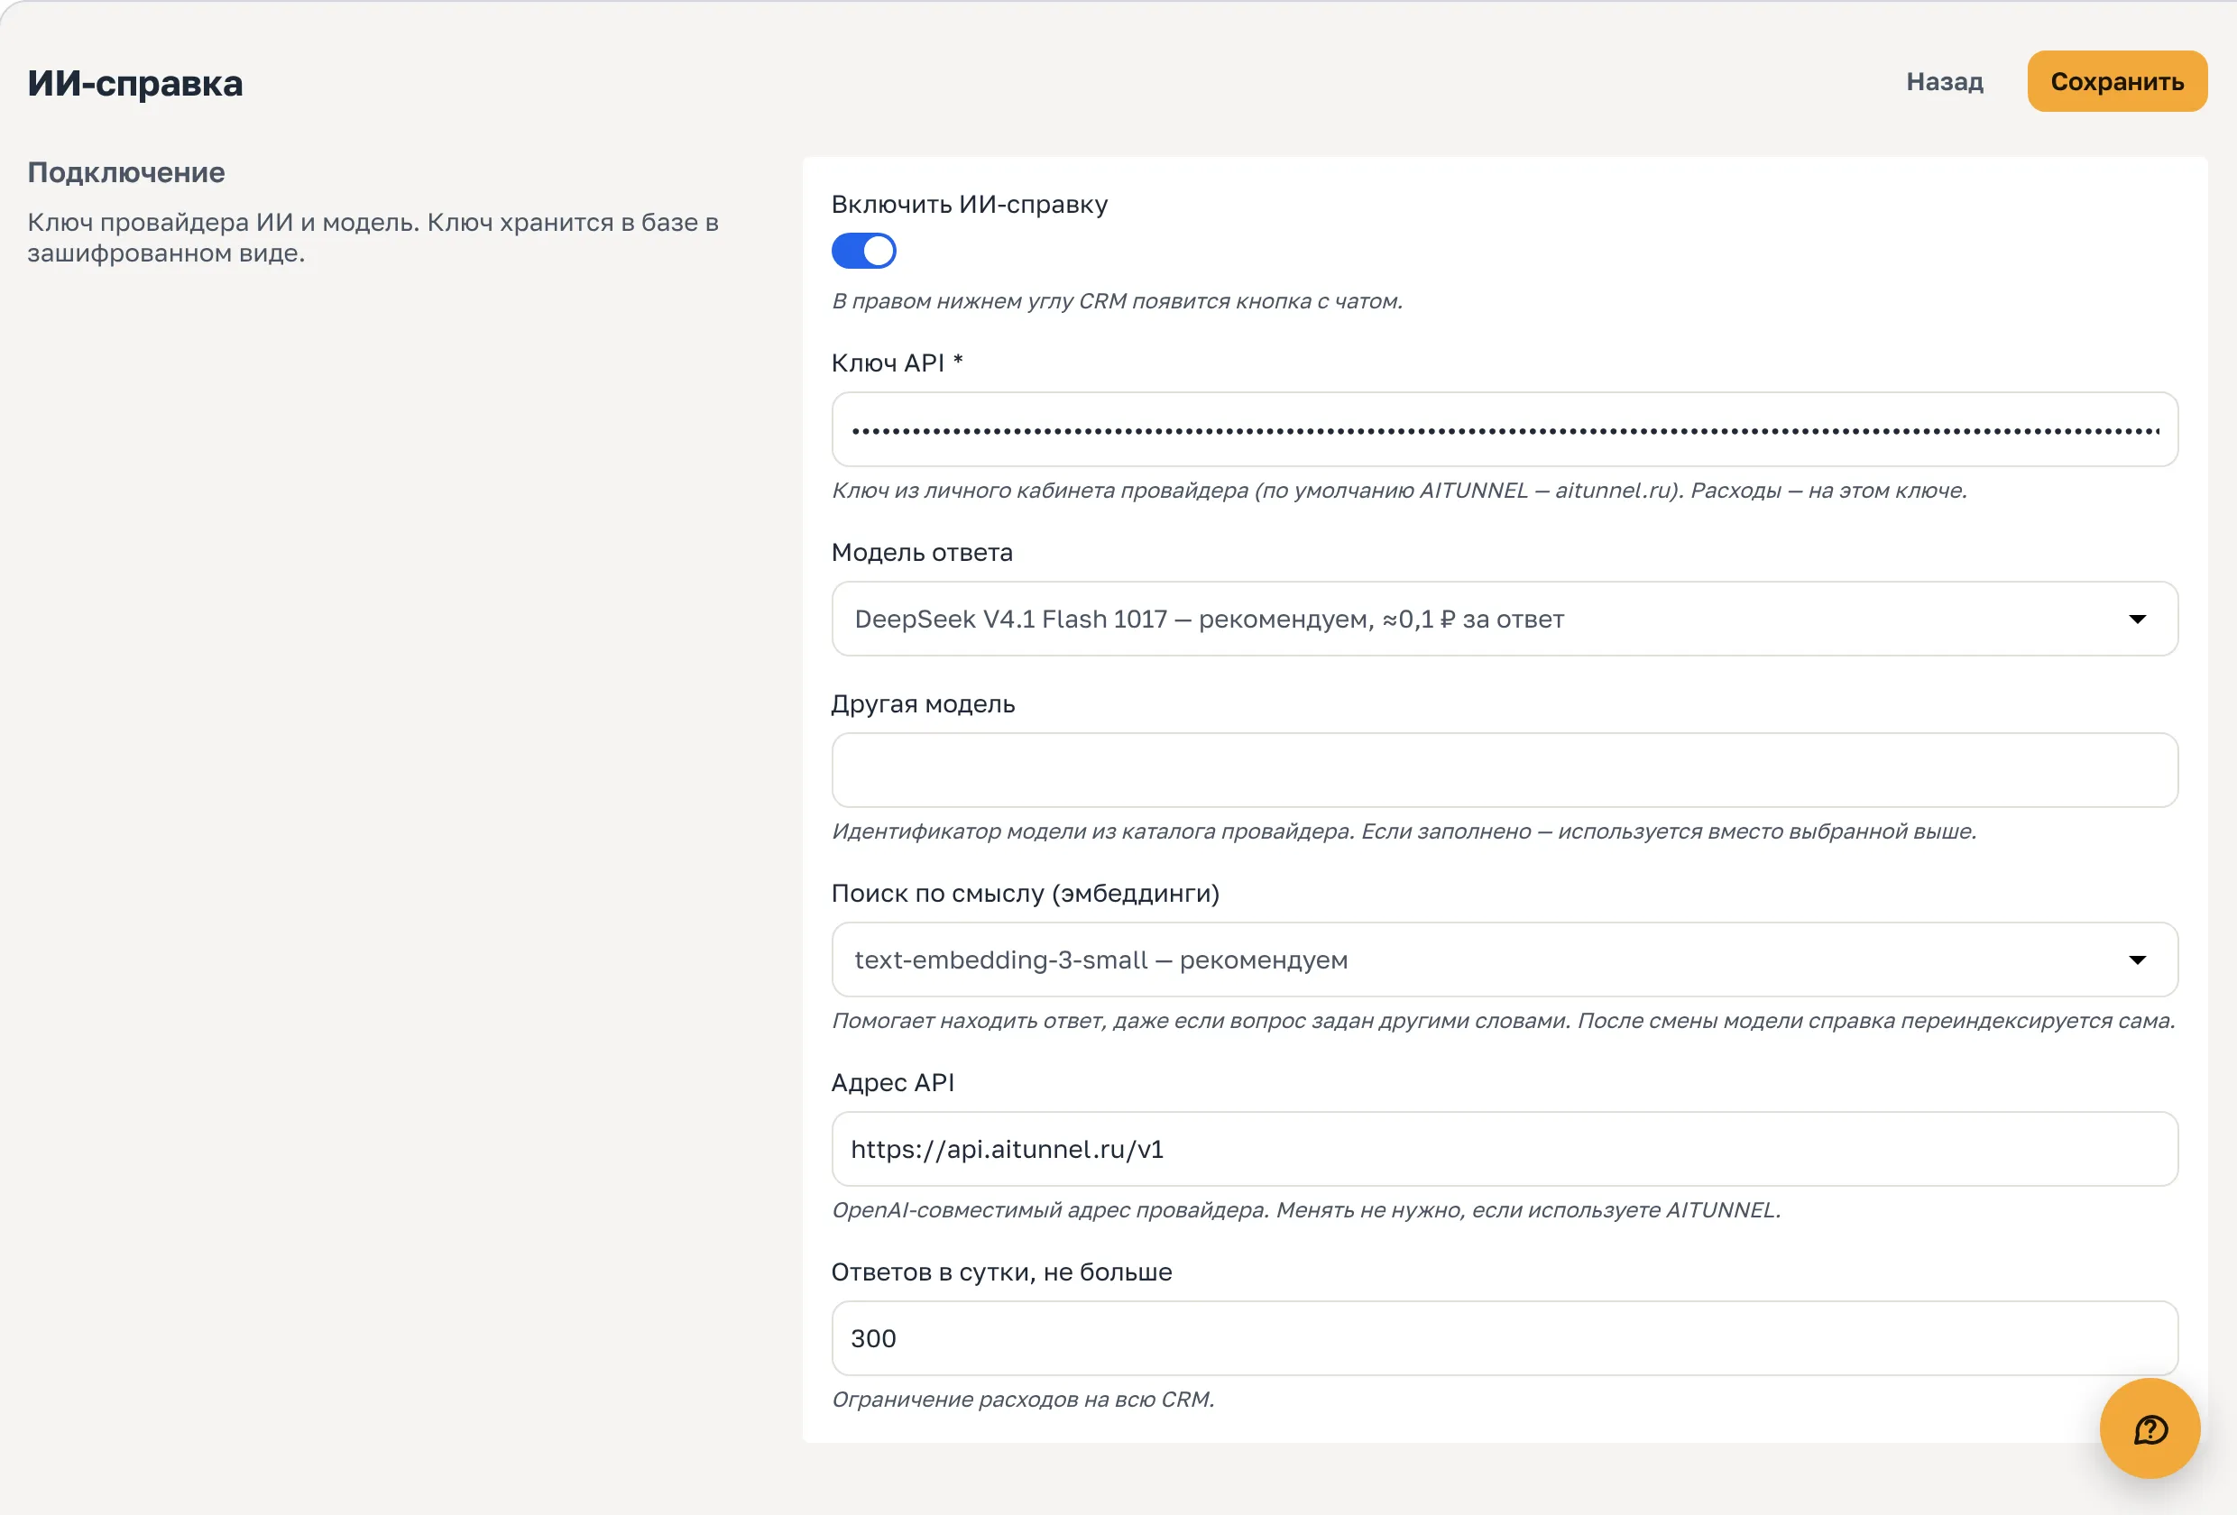
Task: Click the Ключ API * label
Action: tap(898, 363)
